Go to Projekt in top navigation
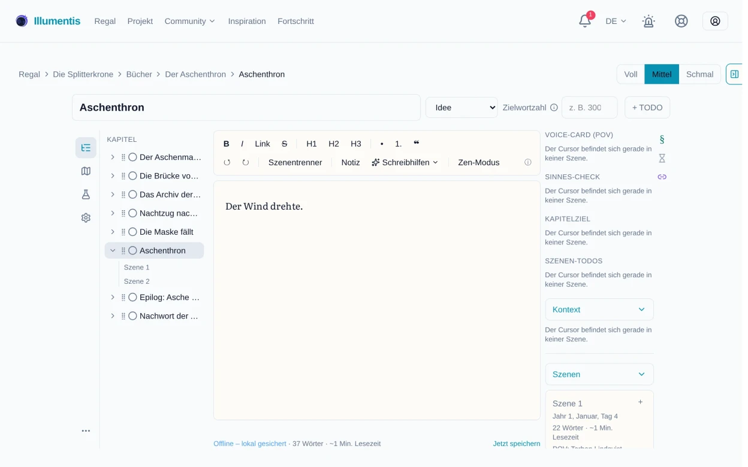The width and height of the screenshot is (748, 467). pos(140,21)
